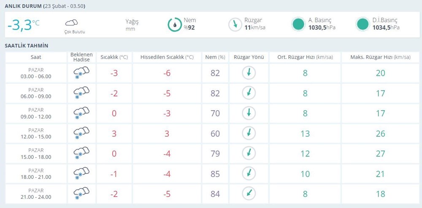Click snow cloud icon for 03.00 - 06.00
422x208 pixels.
click(81, 73)
